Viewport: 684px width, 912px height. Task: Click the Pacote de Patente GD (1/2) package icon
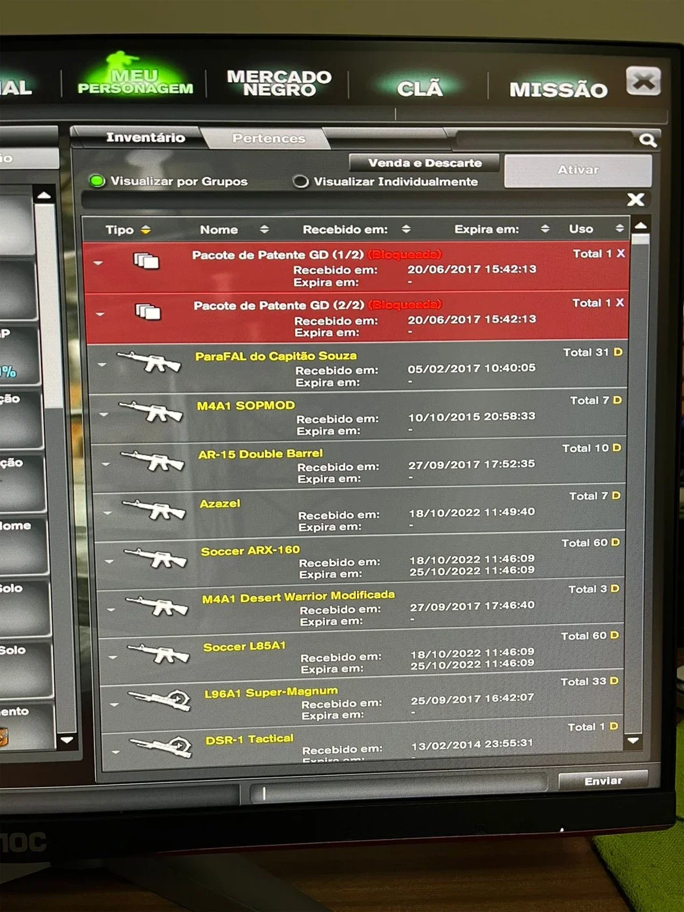147,261
